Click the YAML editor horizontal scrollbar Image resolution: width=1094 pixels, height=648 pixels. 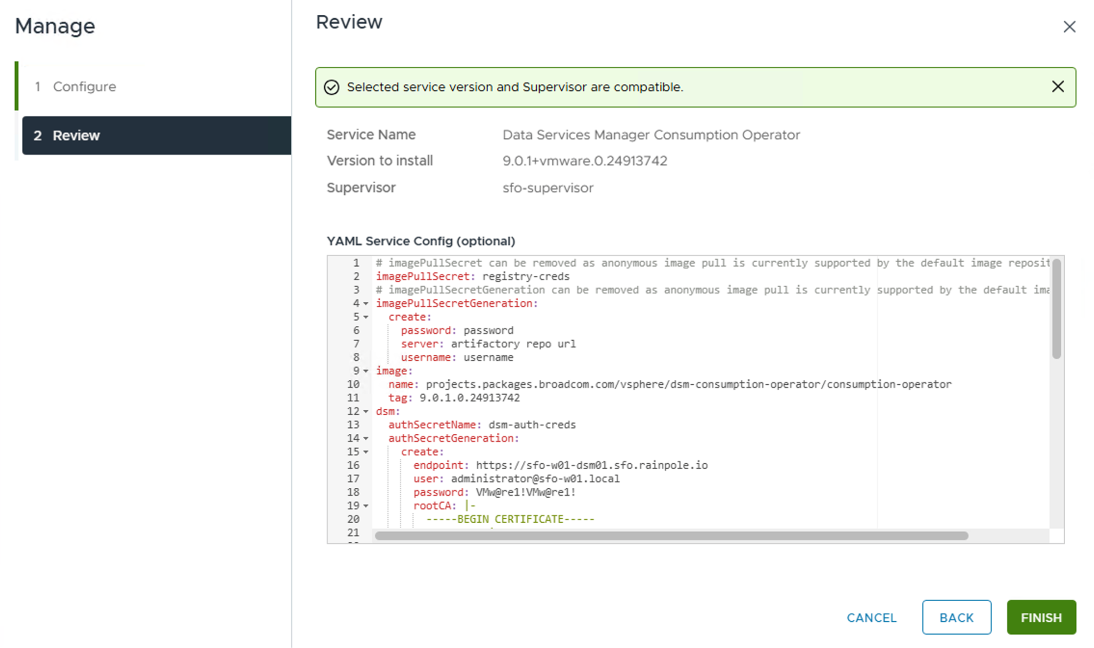pos(670,536)
